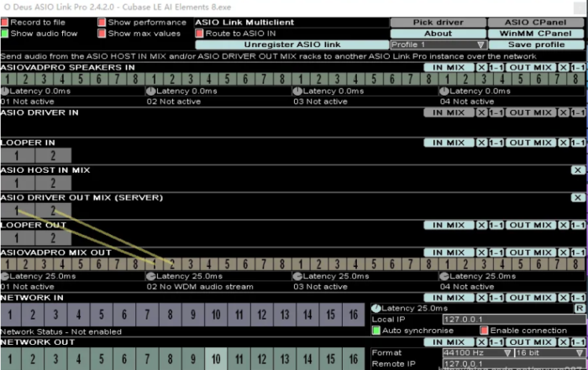Click OUT MIX in the ASIO Driver In row

[x=530, y=112]
